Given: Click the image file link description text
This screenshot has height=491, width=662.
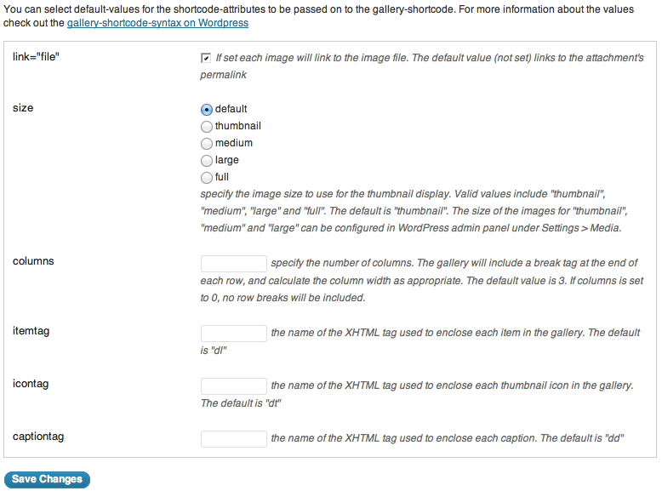Looking at the screenshot, I should click(422, 66).
